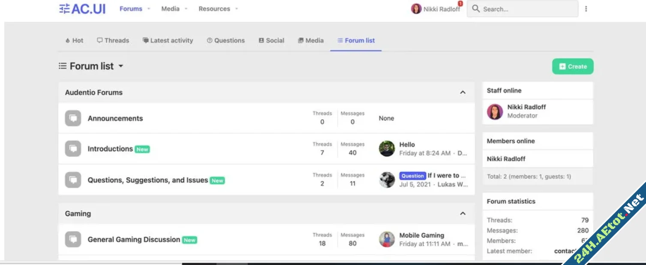Click into the Search input field
Image resolution: width=646 pixels, height=265 pixels.
(527, 9)
